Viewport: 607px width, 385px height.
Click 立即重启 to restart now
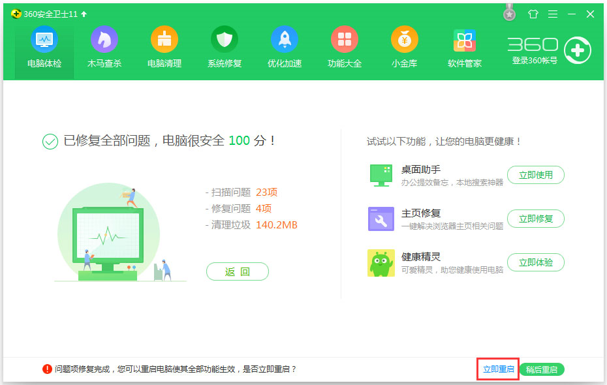click(x=497, y=369)
